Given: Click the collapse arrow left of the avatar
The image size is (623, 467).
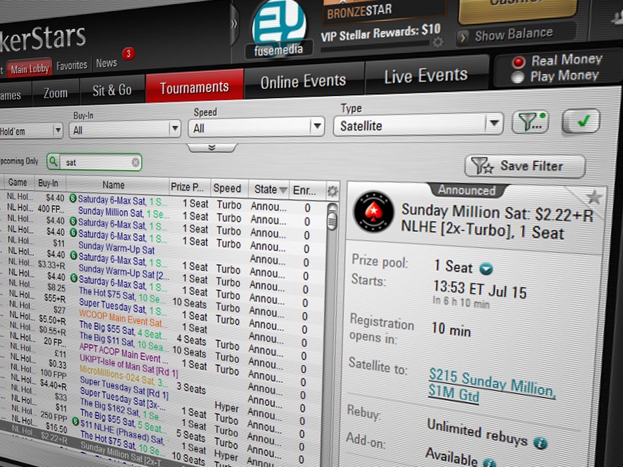Looking at the screenshot, I should [x=234, y=25].
